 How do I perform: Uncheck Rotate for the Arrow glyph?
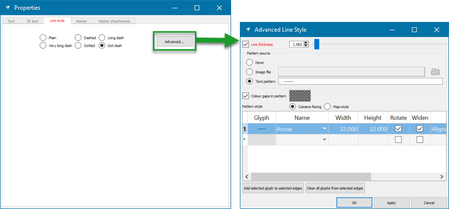398,129
